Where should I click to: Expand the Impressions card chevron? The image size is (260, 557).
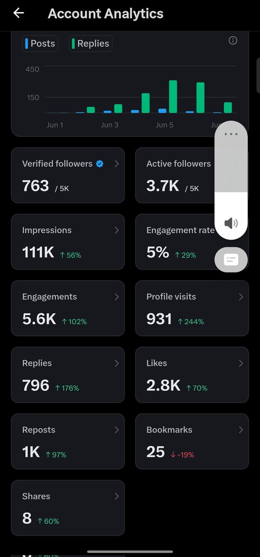(117, 230)
